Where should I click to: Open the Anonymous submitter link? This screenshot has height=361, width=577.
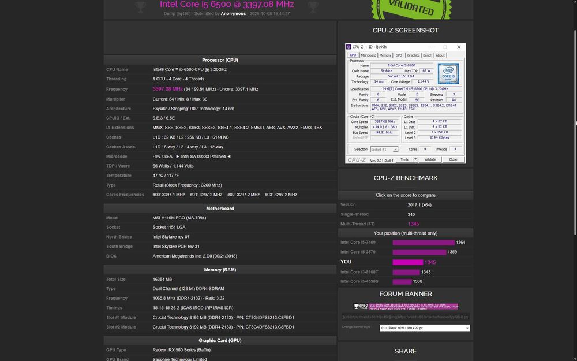pyautogui.click(x=233, y=14)
